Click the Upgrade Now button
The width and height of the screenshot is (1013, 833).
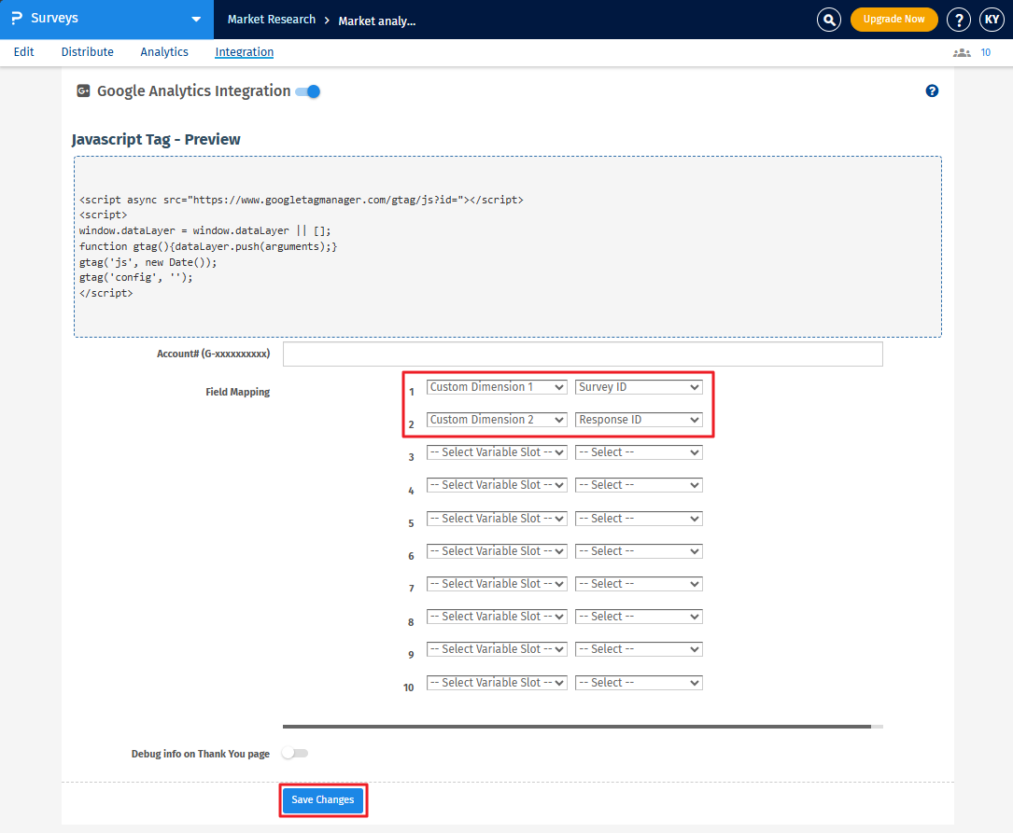(x=894, y=20)
